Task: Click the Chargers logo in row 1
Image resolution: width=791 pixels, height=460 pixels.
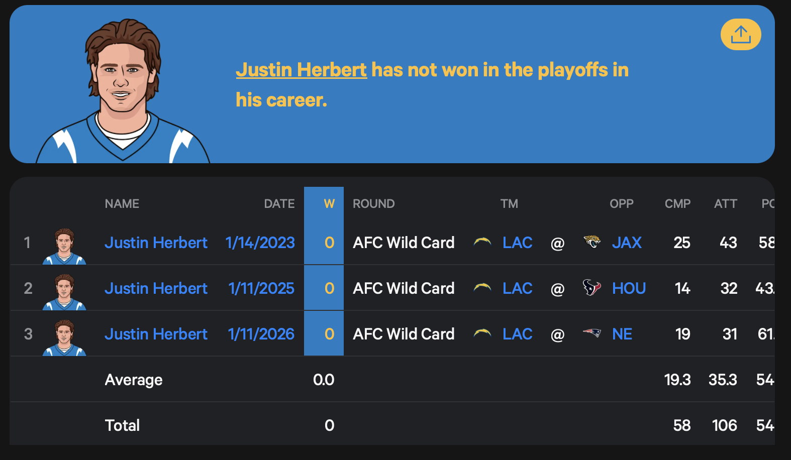Action: click(482, 242)
